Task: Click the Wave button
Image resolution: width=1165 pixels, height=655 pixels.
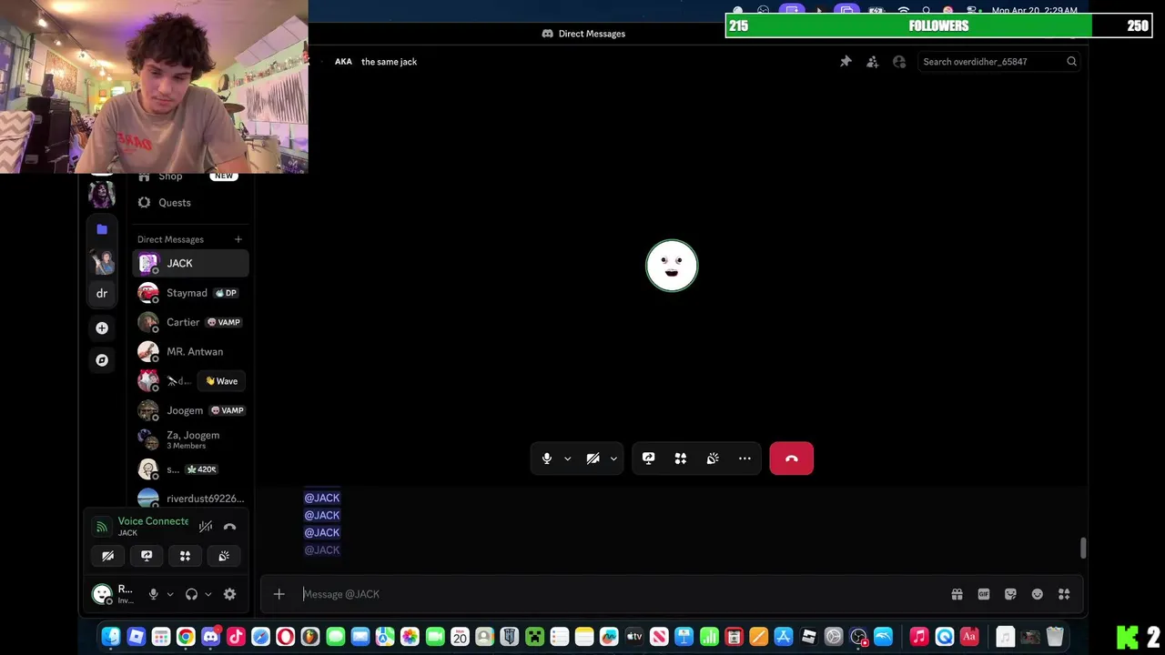Action: pos(221,381)
